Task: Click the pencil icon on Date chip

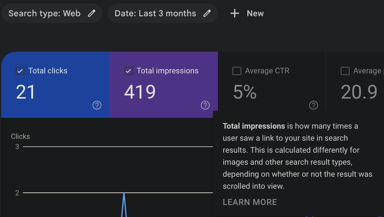Action: click(x=207, y=13)
